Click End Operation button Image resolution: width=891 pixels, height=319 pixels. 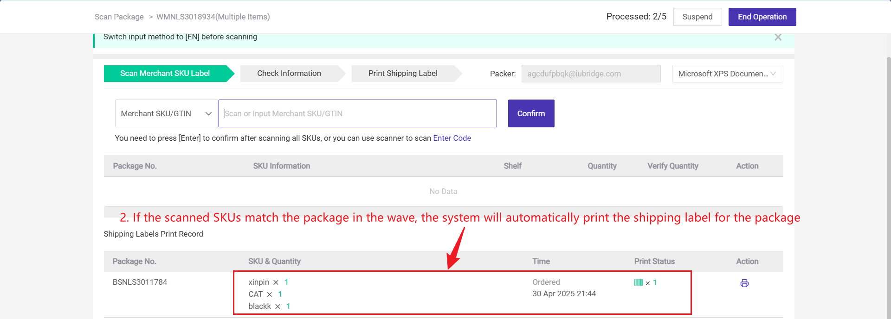tap(762, 17)
